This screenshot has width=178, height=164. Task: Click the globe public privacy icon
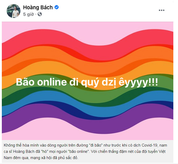point(40,14)
